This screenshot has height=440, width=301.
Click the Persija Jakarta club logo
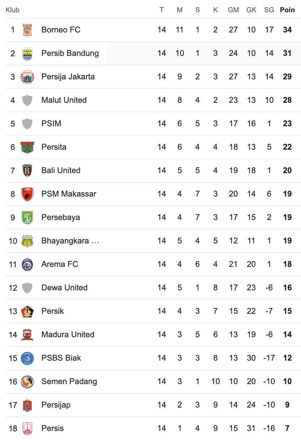(x=27, y=77)
